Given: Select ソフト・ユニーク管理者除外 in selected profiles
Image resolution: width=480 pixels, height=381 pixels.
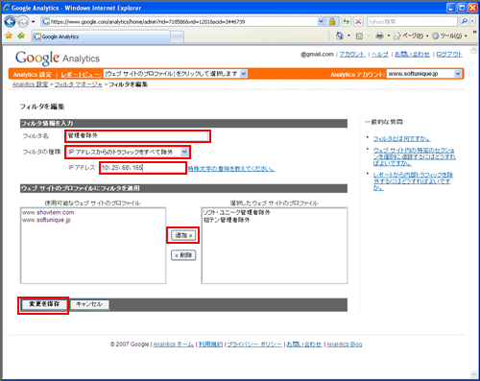Looking at the screenshot, I should [x=236, y=212].
